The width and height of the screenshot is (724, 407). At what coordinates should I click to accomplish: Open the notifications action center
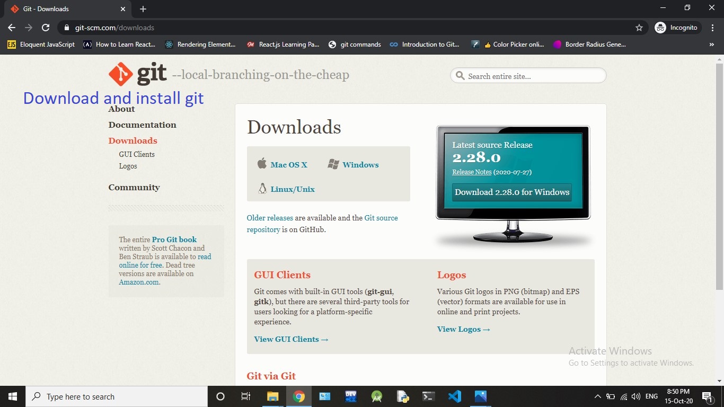(x=707, y=396)
